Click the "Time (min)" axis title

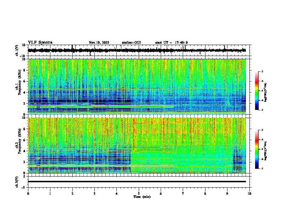[142, 197]
